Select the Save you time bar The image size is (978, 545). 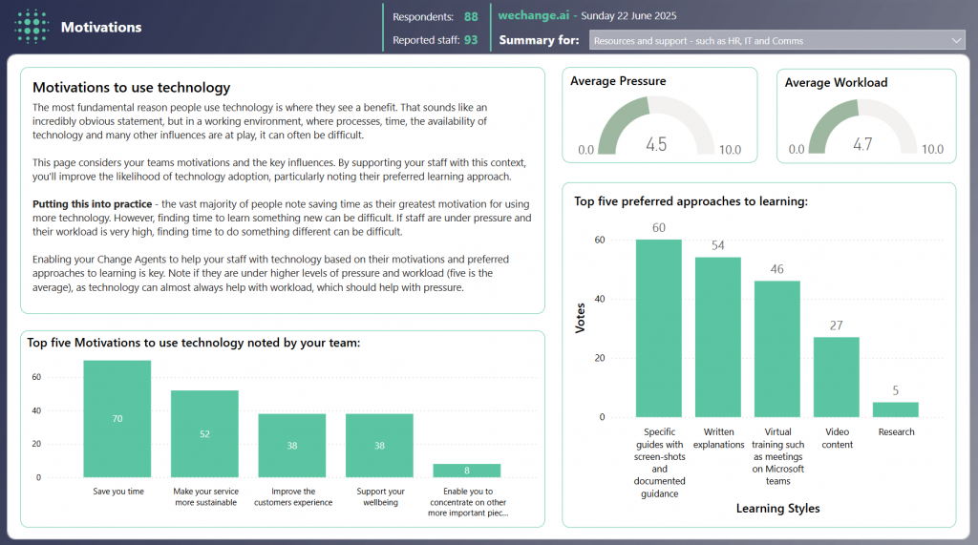117,419
